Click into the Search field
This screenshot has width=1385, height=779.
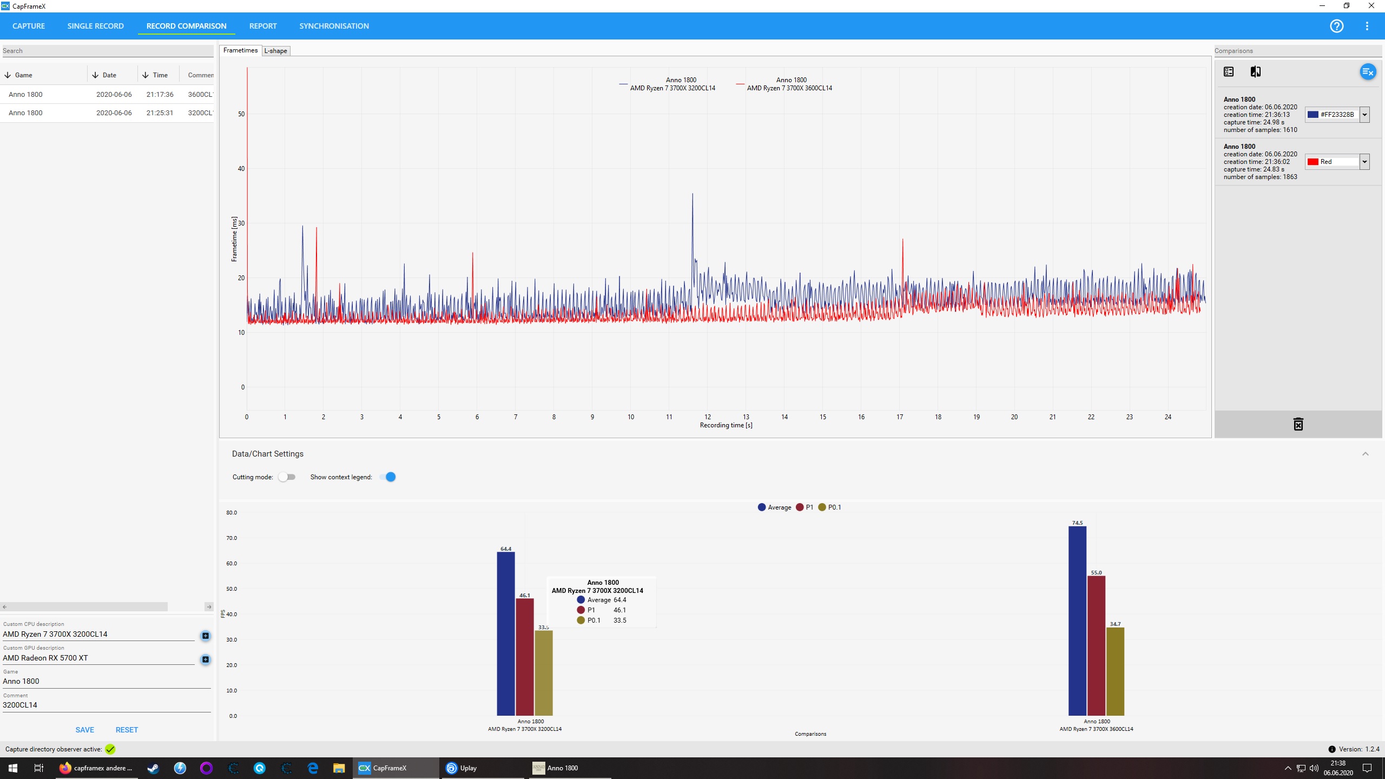107,51
